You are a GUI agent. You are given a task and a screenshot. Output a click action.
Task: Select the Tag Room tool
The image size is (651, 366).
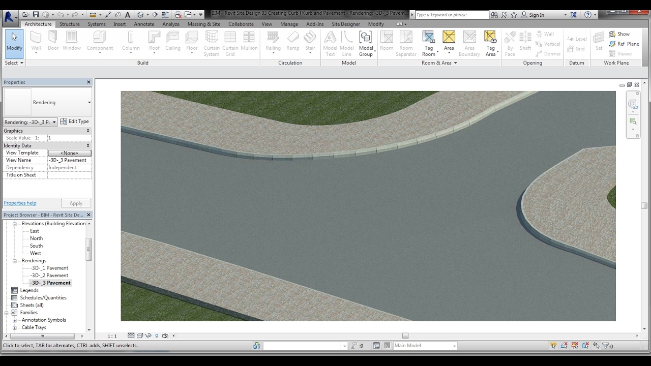point(429,43)
